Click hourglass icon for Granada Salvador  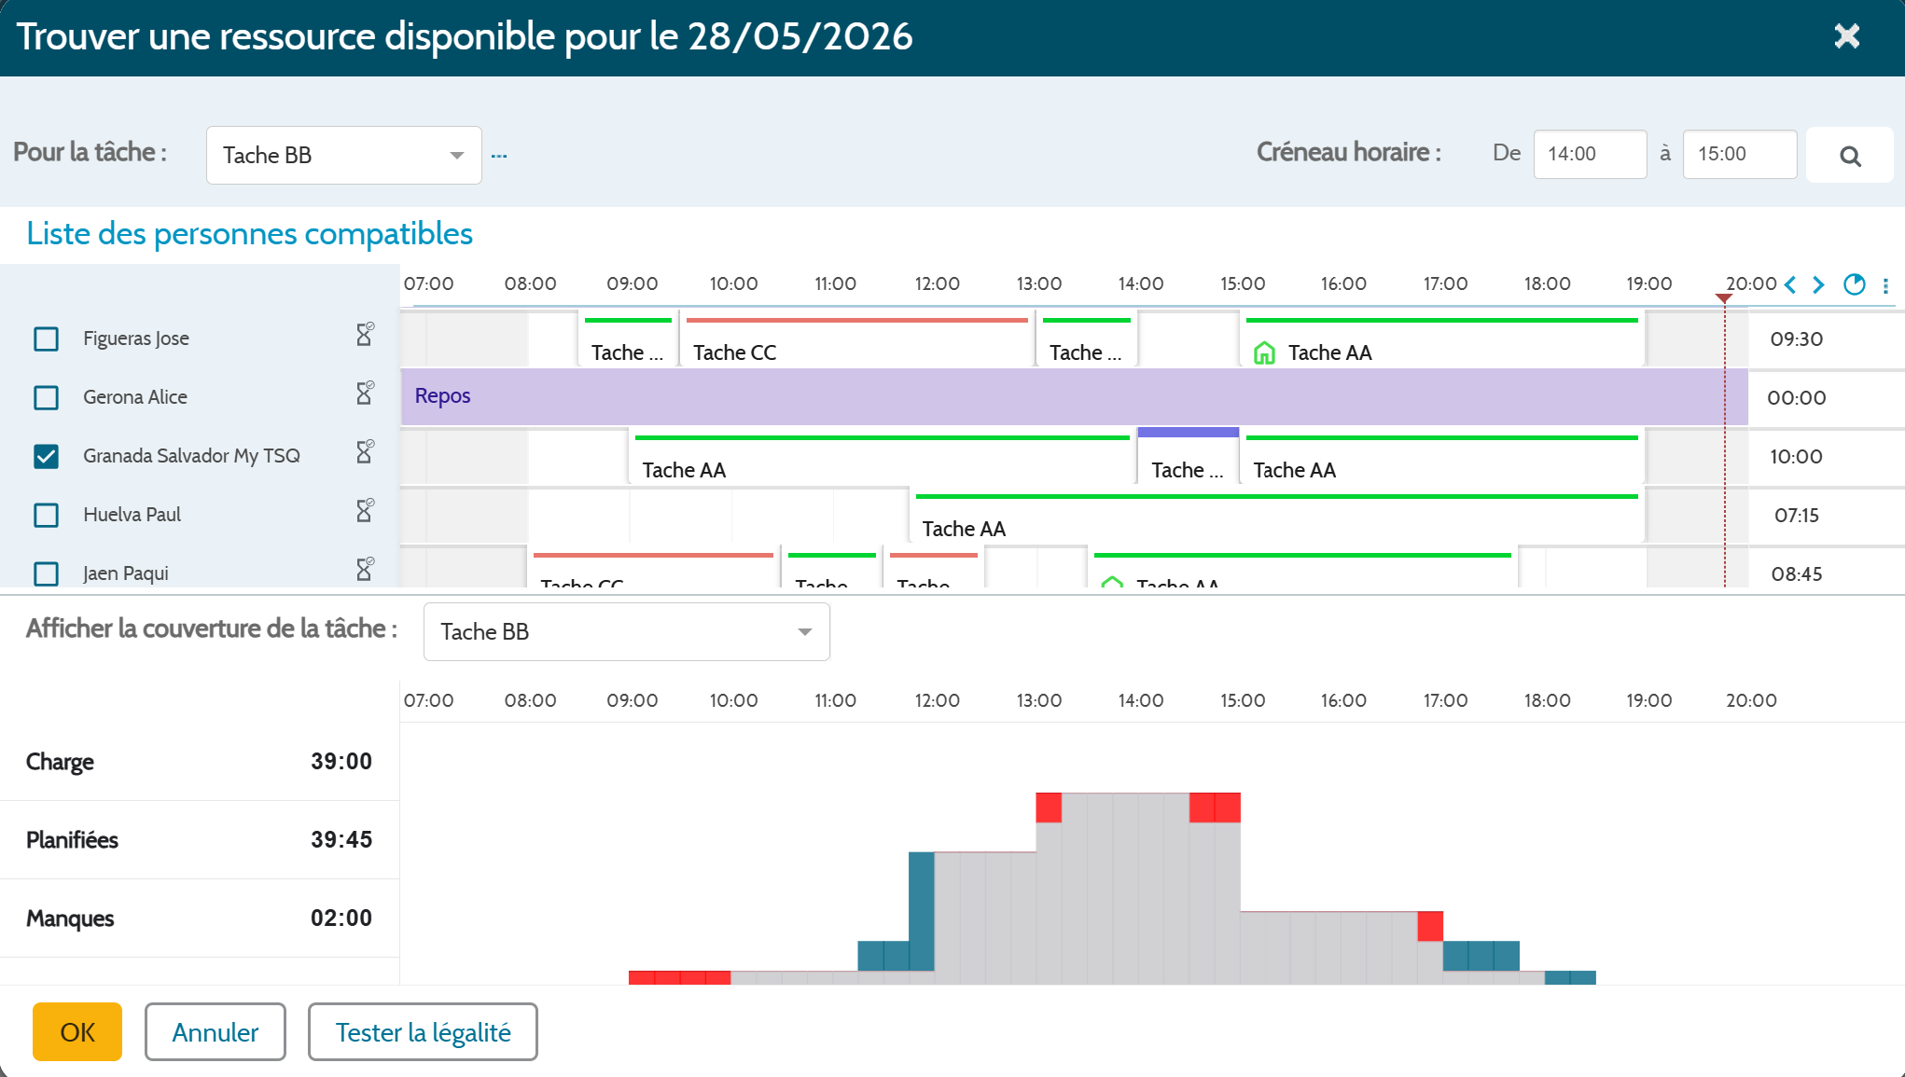(x=365, y=451)
